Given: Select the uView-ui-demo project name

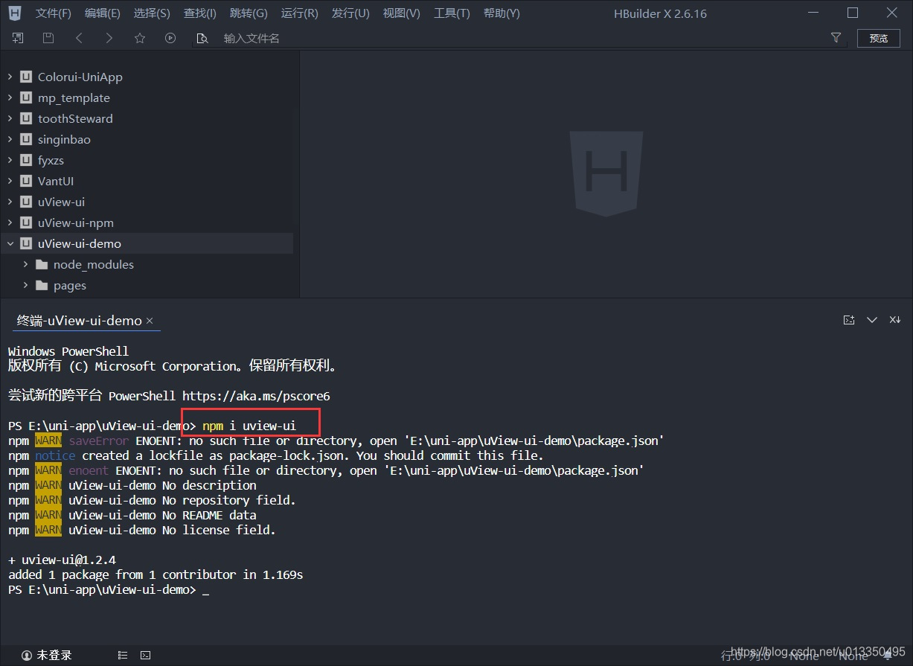Looking at the screenshot, I should [x=80, y=243].
